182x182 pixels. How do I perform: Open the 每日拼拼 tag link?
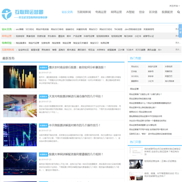[x=128, y=36]
